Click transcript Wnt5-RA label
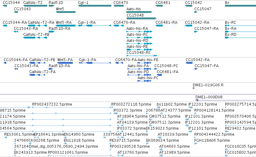The height and width of the screenshot is (157, 256). tap(64, 22)
